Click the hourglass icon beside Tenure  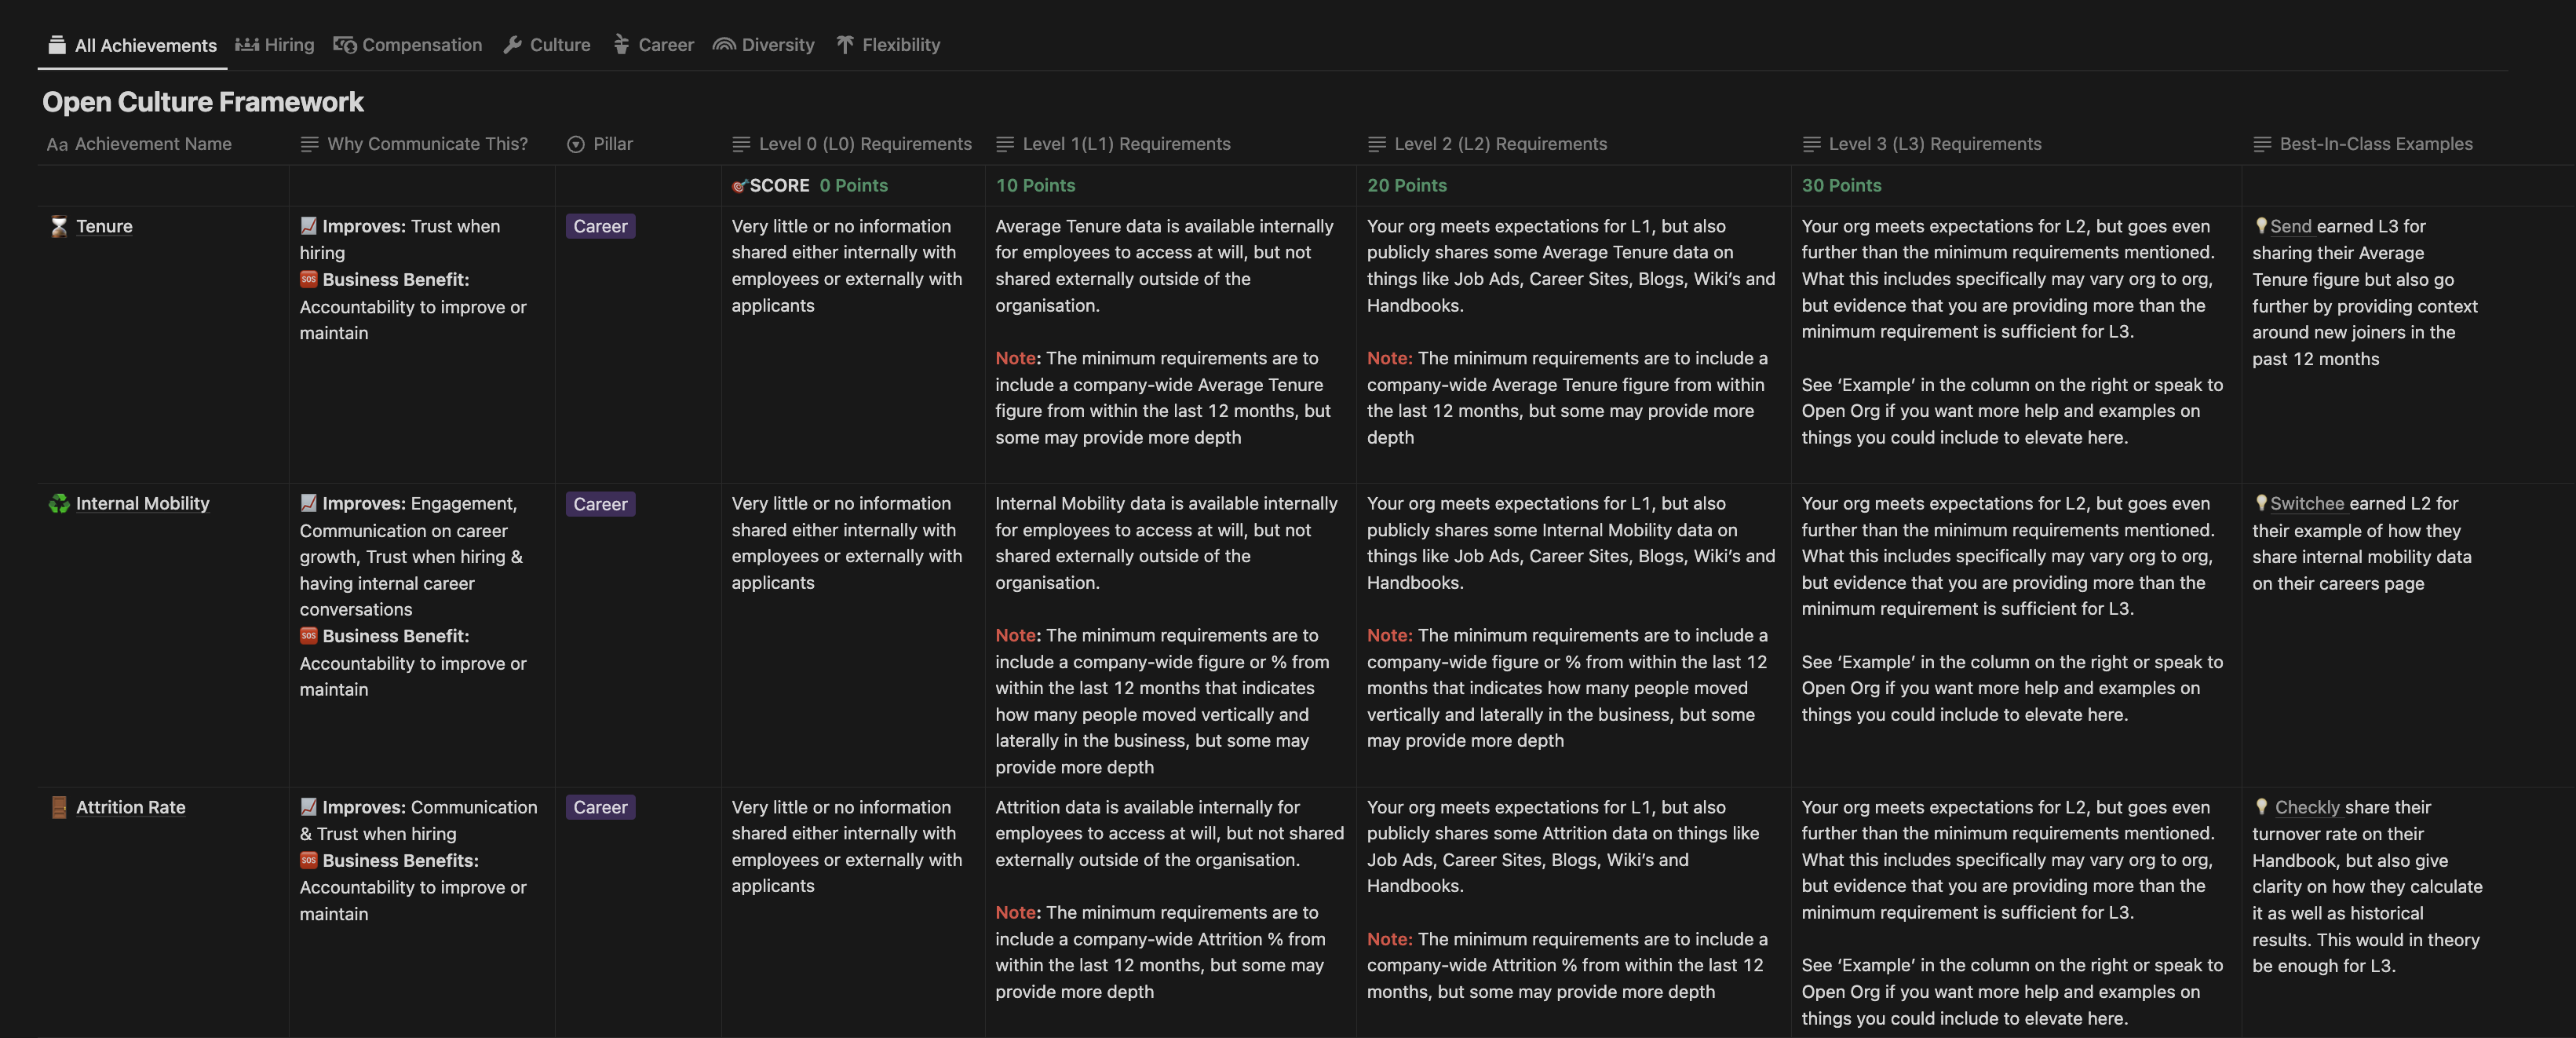click(x=59, y=227)
